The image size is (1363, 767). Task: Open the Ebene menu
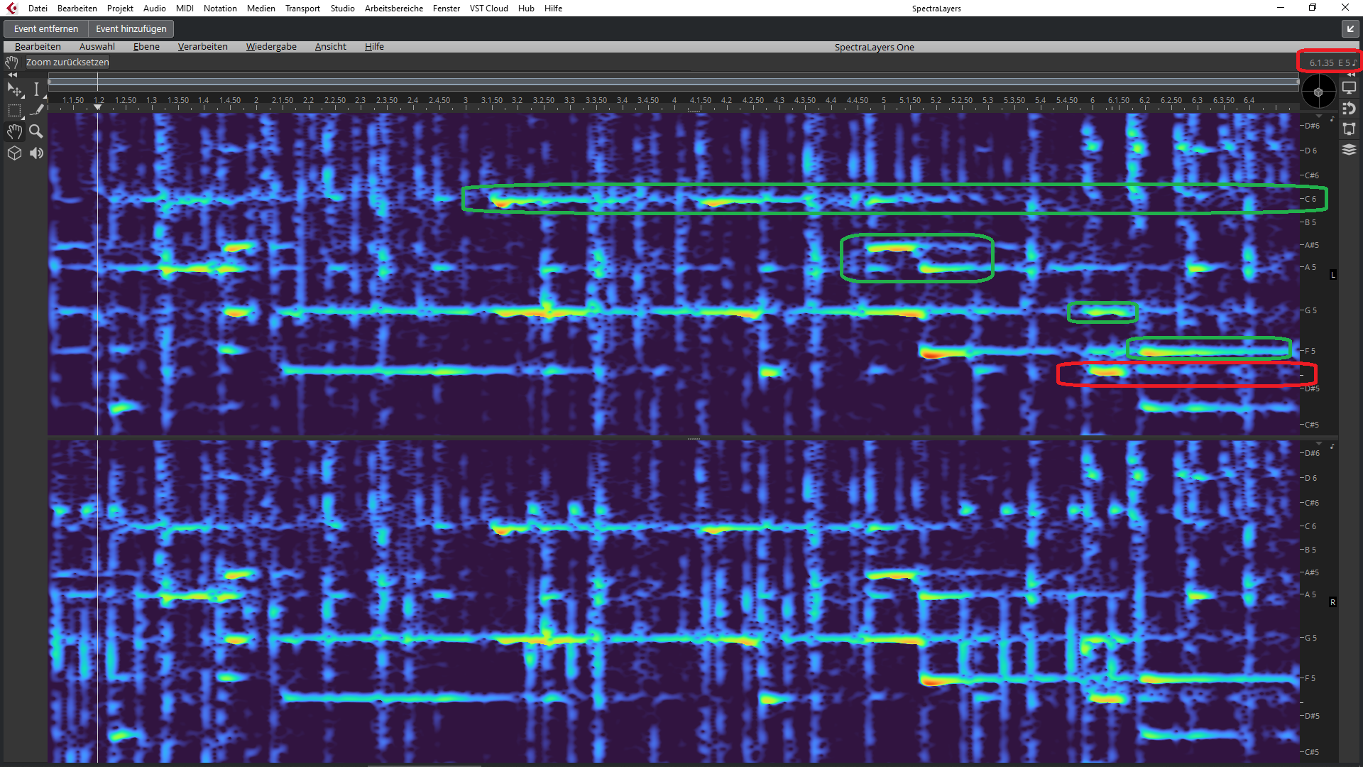(x=146, y=47)
